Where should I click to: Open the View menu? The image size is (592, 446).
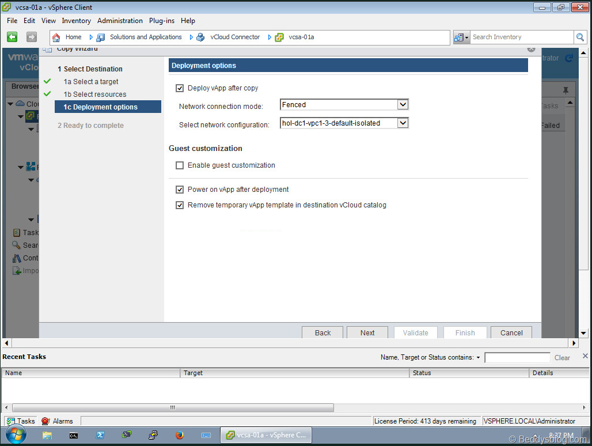(48, 21)
